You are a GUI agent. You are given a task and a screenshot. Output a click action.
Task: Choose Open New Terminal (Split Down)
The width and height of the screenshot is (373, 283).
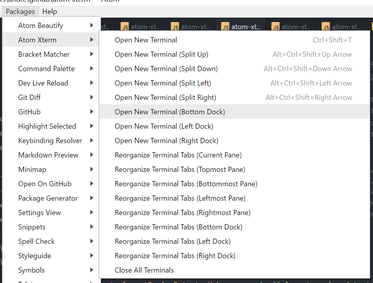(234, 69)
